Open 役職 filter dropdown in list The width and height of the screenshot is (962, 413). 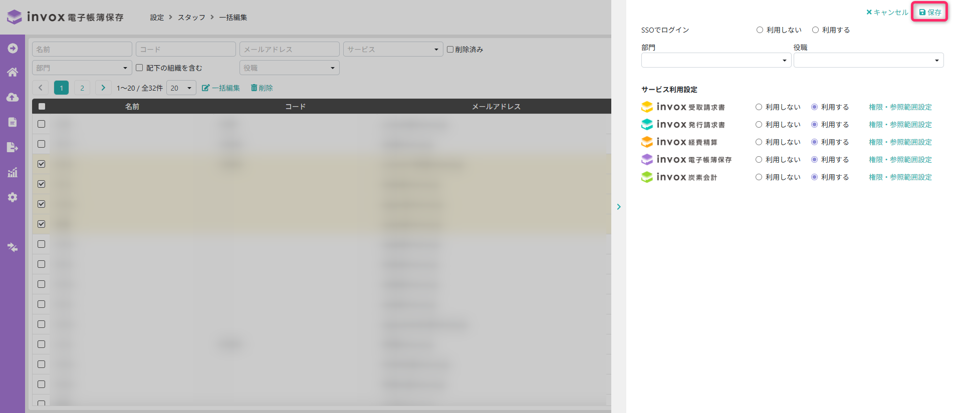pos(290,68)
